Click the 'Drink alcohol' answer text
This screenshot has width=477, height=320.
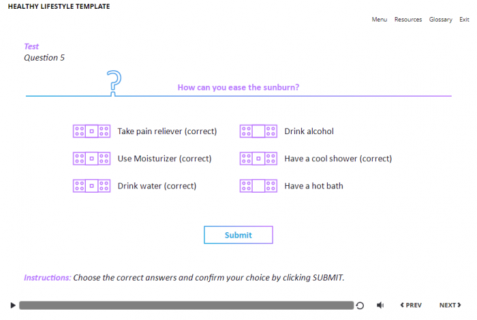[309, 131]
